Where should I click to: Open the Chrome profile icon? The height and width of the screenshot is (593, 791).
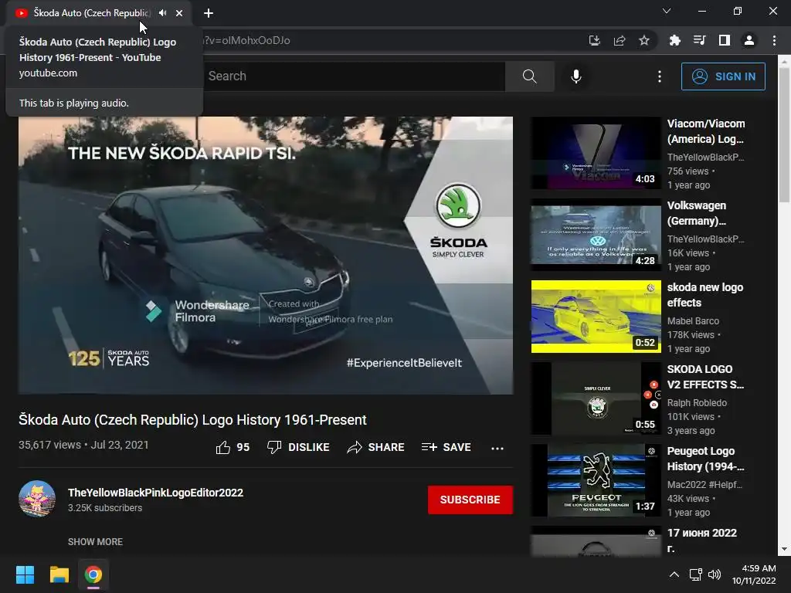pyautogui.click(x=749, y=40)
